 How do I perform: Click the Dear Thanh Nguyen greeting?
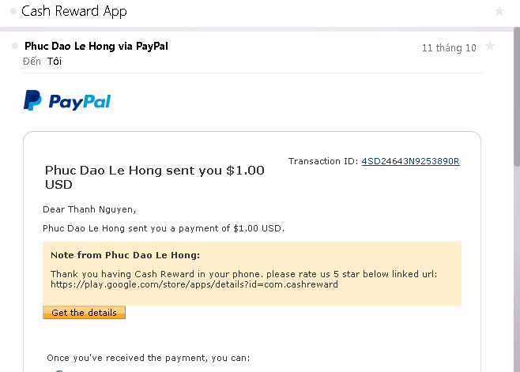tap(89, 209)
